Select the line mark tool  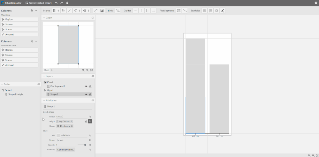pyautogui.click(x=69, y=11)
